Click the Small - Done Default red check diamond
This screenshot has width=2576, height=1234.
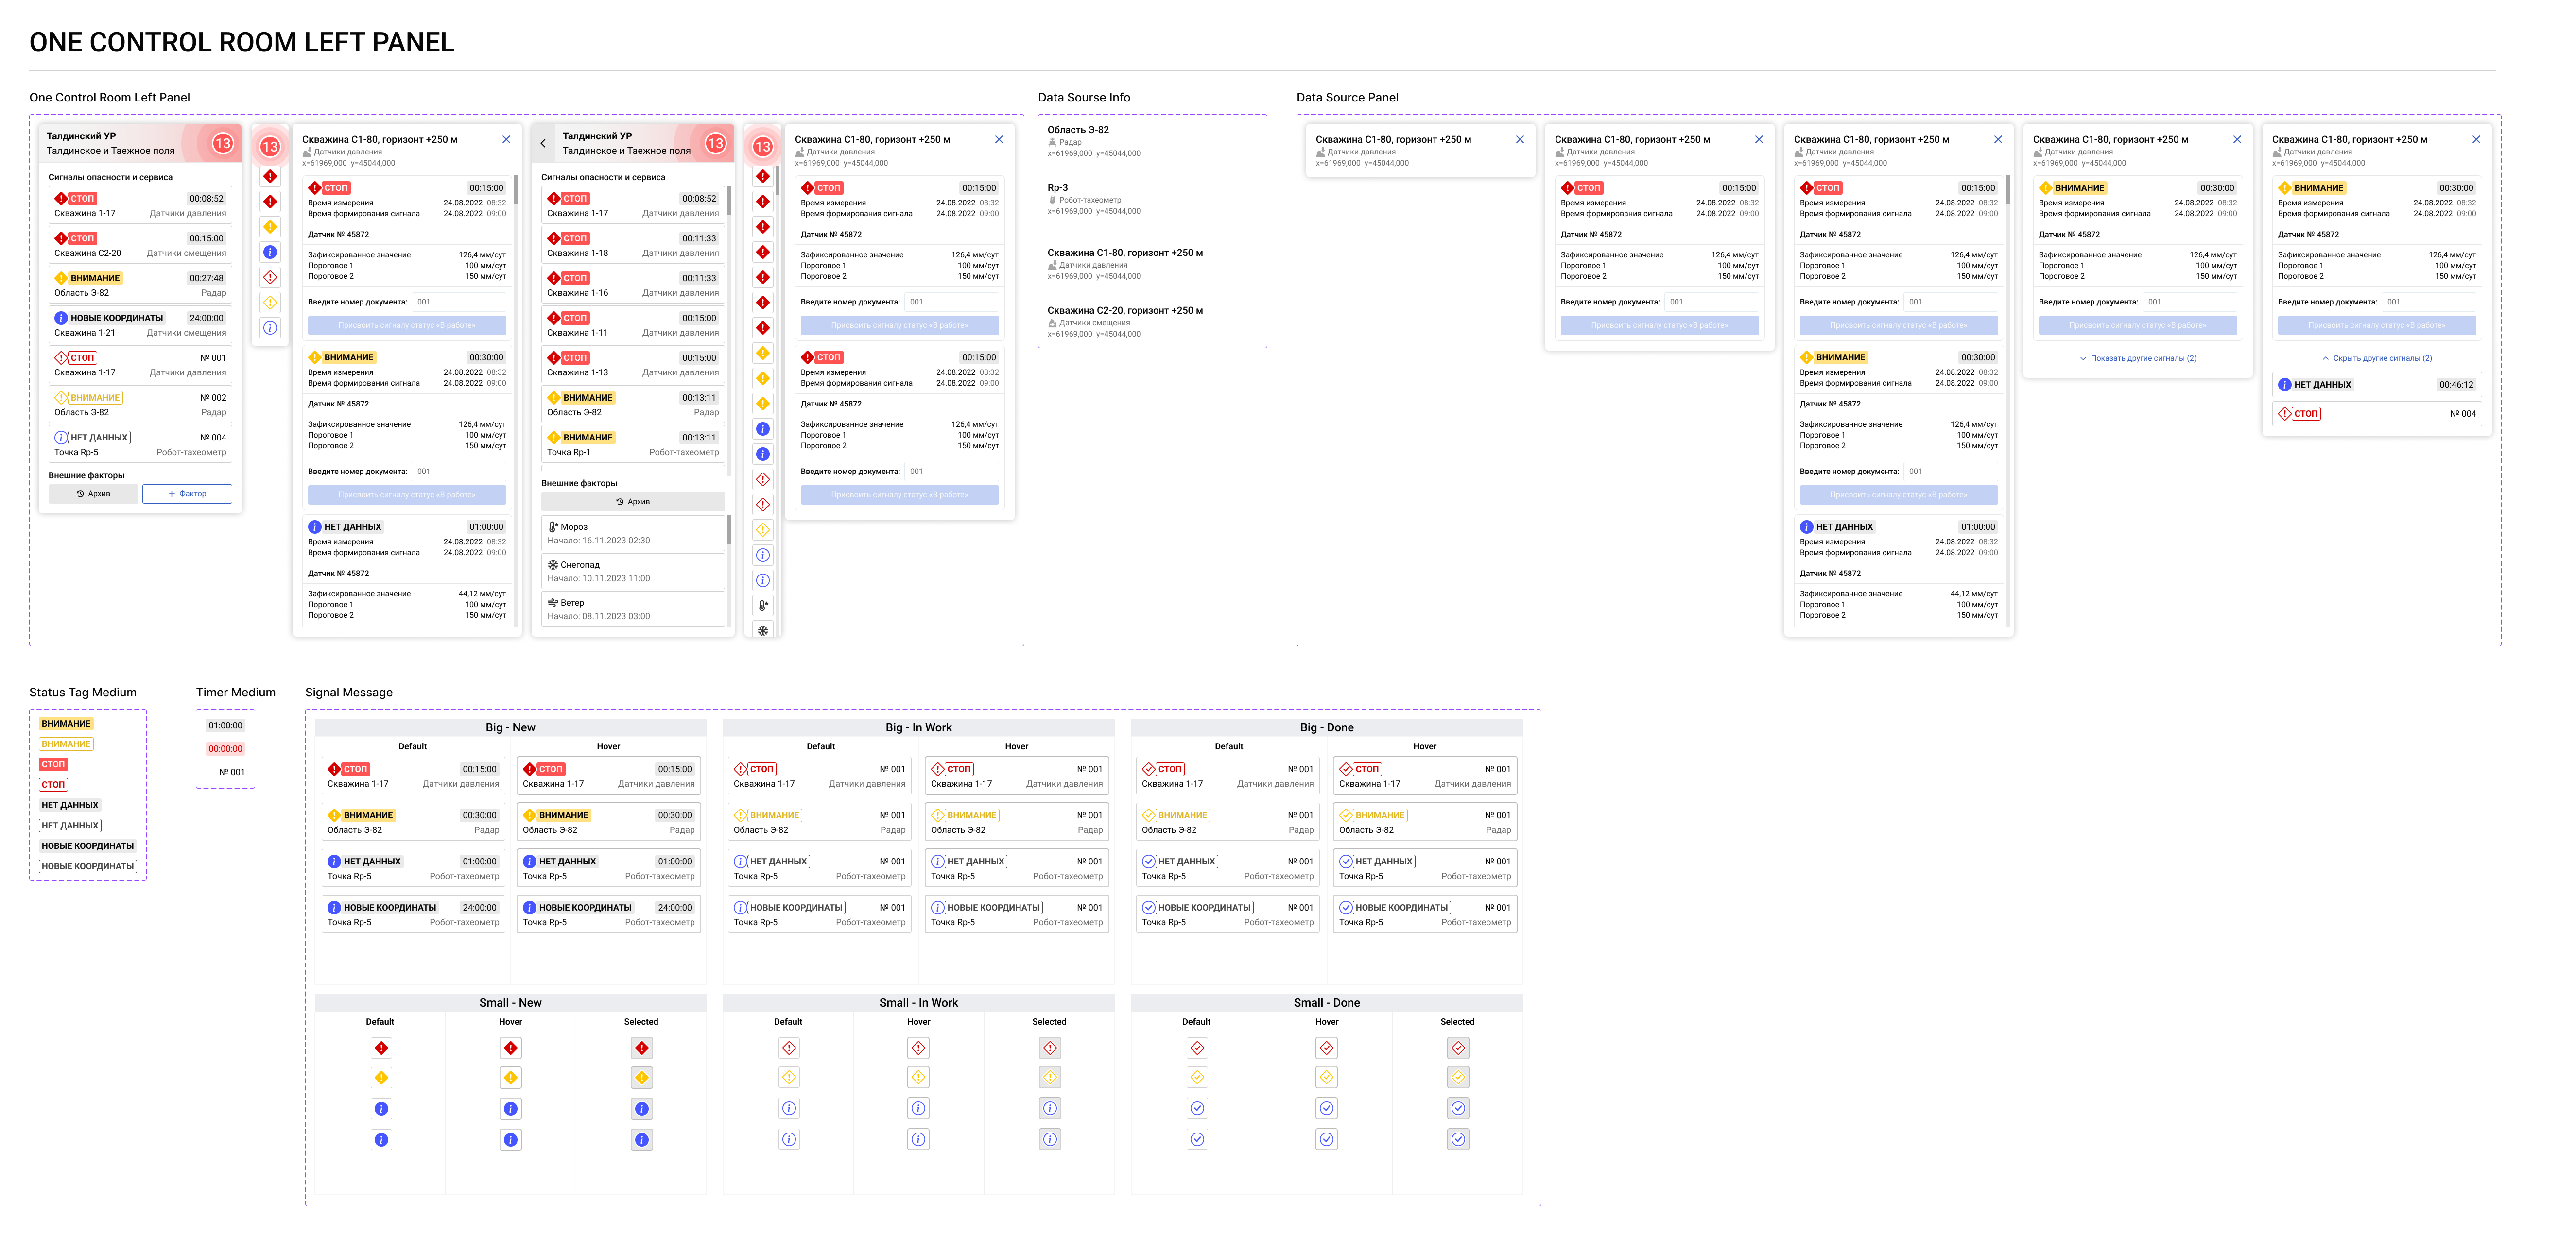pos(1197,1048)
